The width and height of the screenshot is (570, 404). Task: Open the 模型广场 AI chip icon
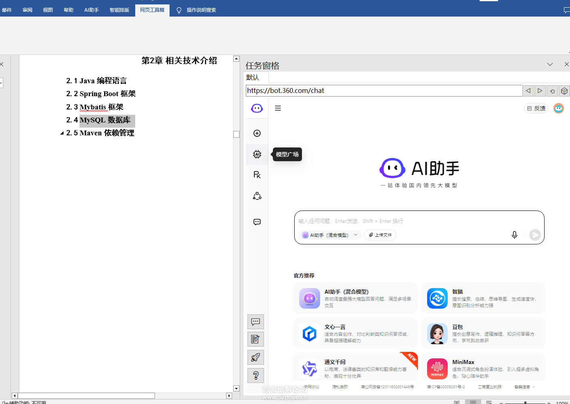point(257,154)
